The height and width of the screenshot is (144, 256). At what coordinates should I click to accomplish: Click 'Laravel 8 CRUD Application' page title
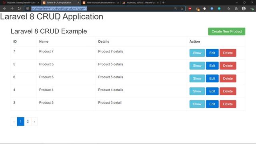[x=52, y=16]
